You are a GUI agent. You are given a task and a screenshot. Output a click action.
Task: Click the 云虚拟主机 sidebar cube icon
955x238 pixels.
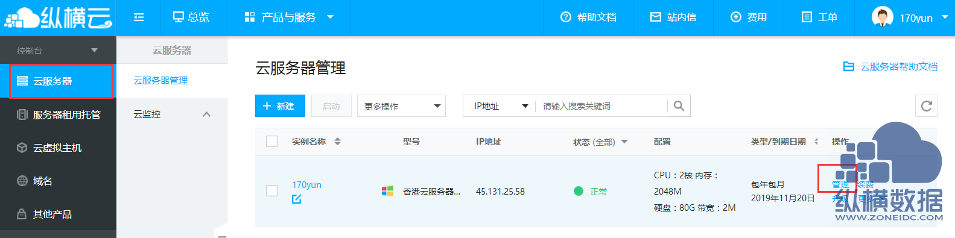[22, 148]
